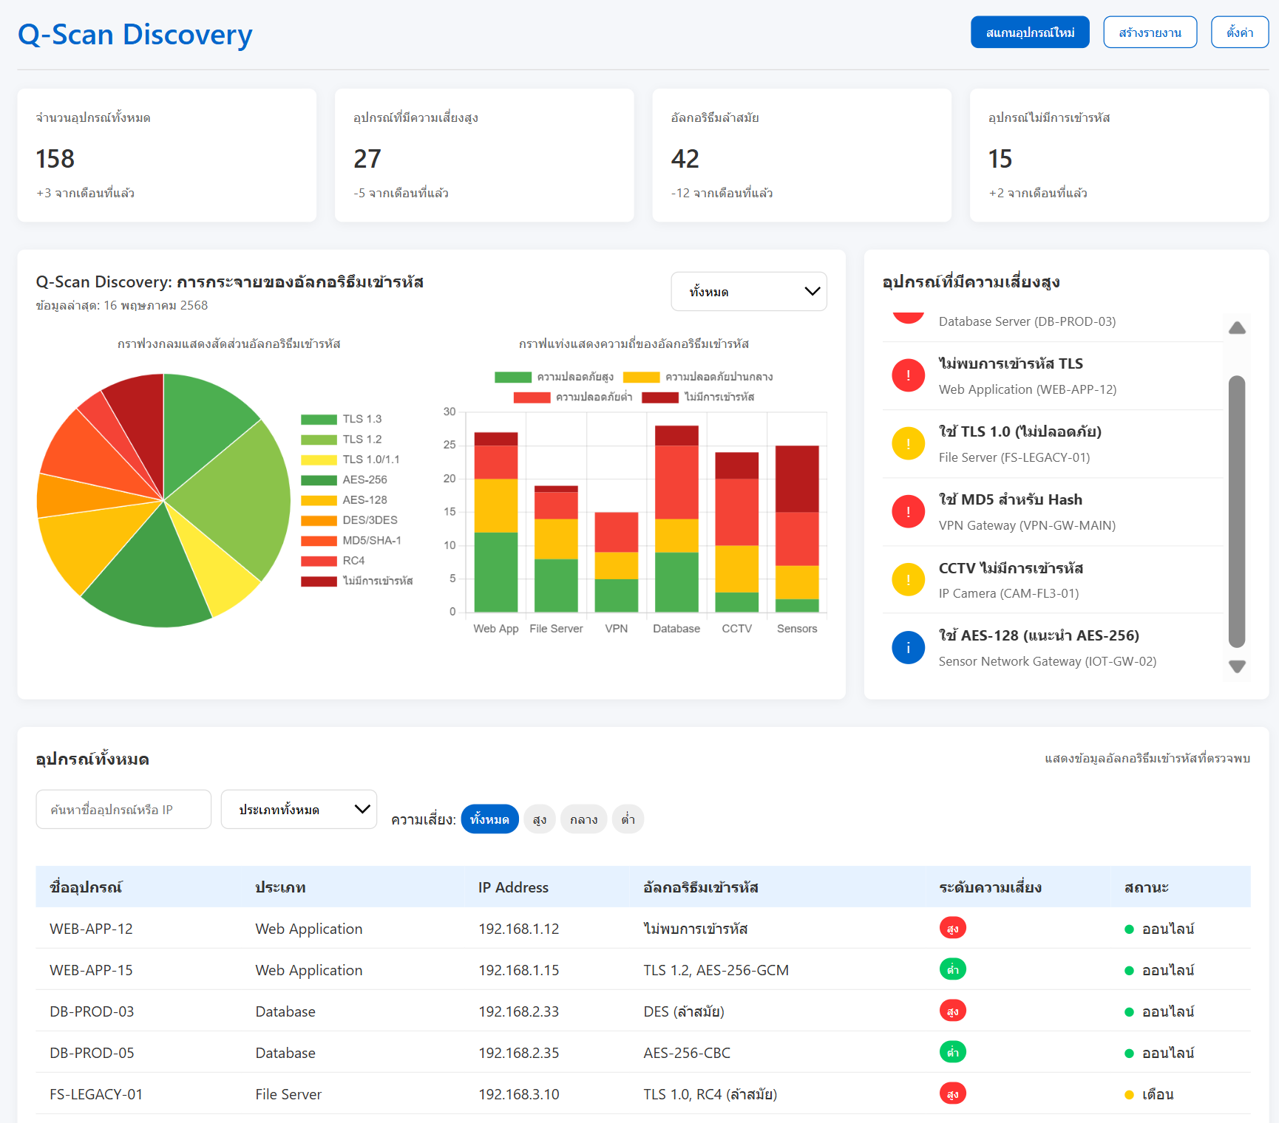The image size is (1279, 1123).
Task: Click high-risk badge in WEB-APP-12 row
Action: point(952,928)
